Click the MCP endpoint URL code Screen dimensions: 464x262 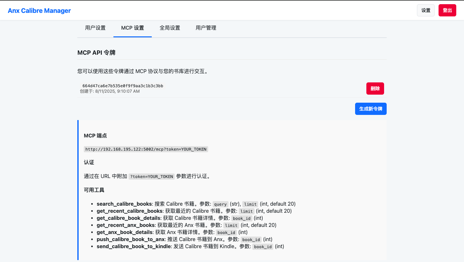[x=146, y=149]
